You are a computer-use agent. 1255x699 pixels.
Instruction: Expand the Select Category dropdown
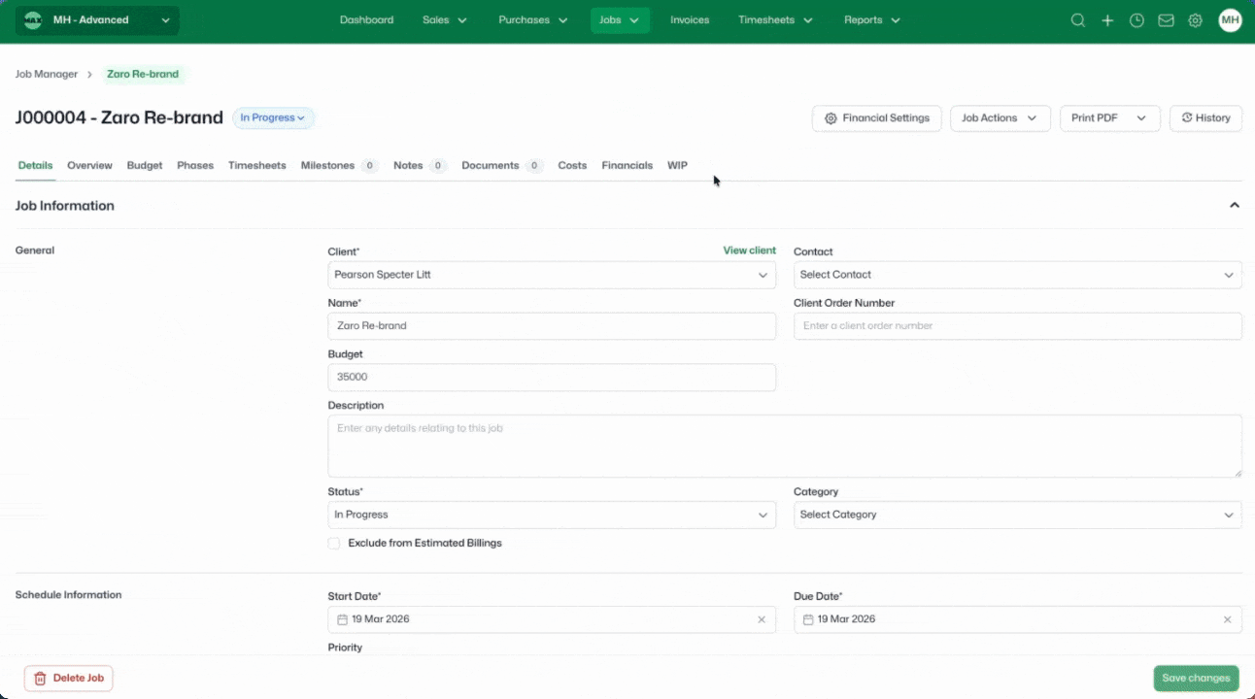1017,515
